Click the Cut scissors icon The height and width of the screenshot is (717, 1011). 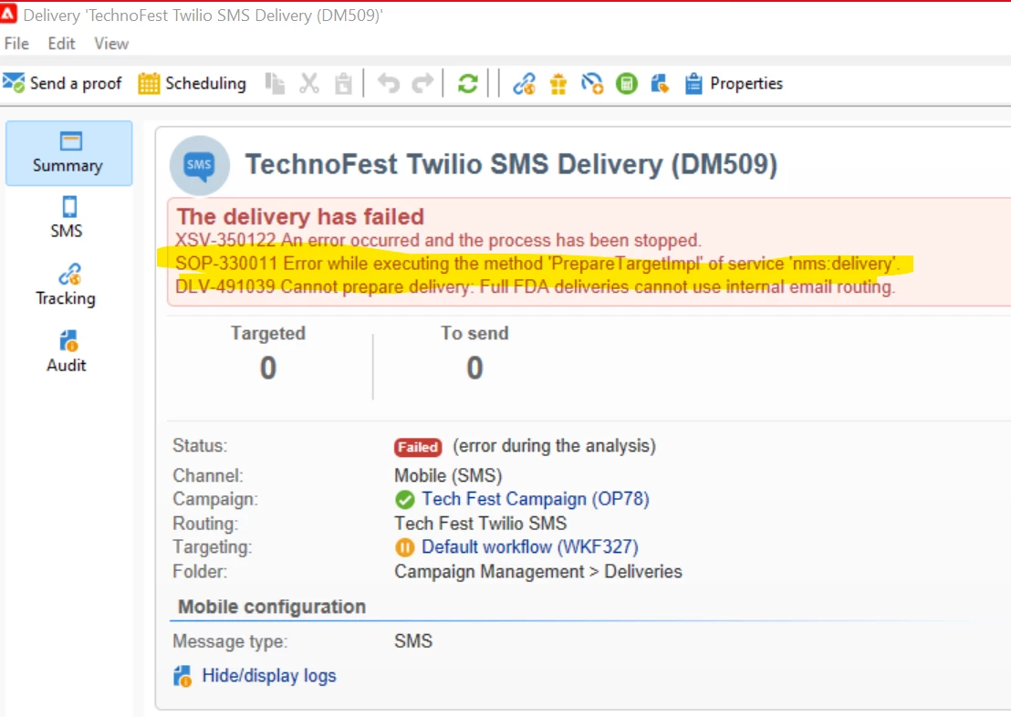coord(309,84)
